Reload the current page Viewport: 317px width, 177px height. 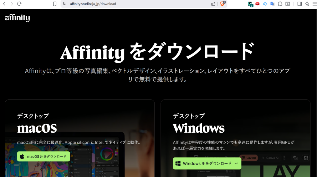tap(19, 4)
